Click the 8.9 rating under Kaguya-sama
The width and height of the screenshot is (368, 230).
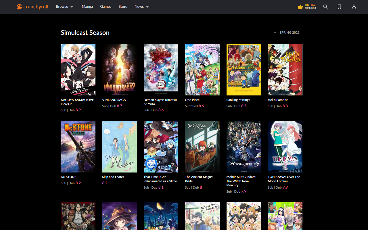pos(78,110)
